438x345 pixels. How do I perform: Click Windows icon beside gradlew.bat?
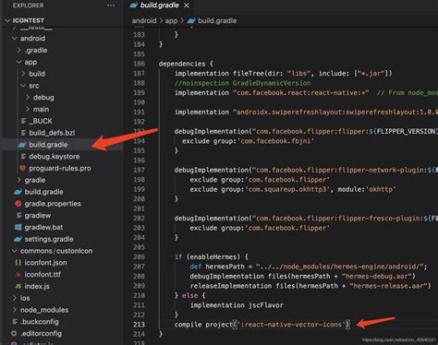pos(18,227)
